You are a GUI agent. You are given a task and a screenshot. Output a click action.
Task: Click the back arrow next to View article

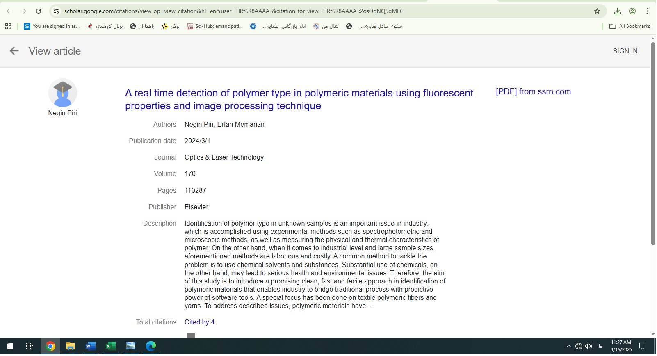[14, 51]
